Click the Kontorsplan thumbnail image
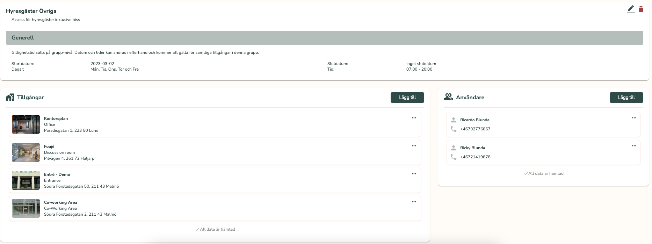Screen dimensions: 652x244 [x=26, y=124]
